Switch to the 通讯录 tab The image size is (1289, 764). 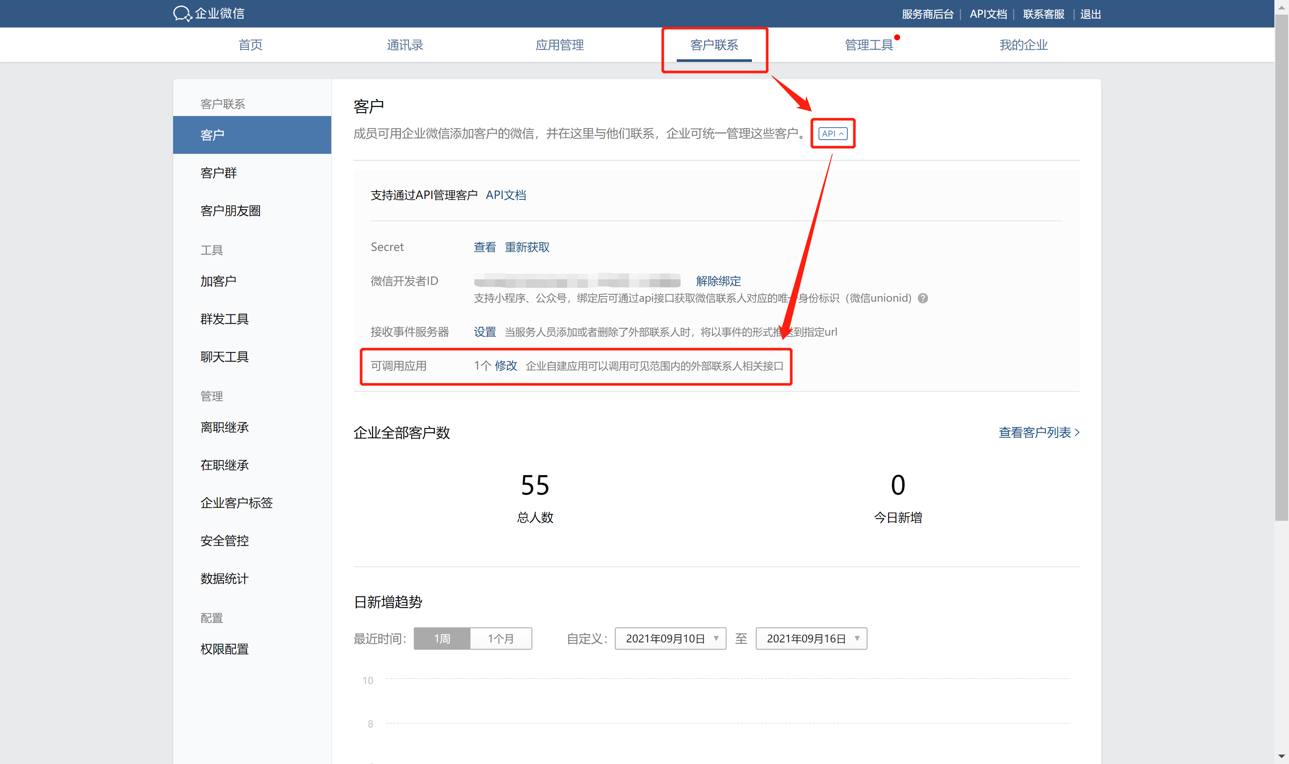(x=405, y=45)
